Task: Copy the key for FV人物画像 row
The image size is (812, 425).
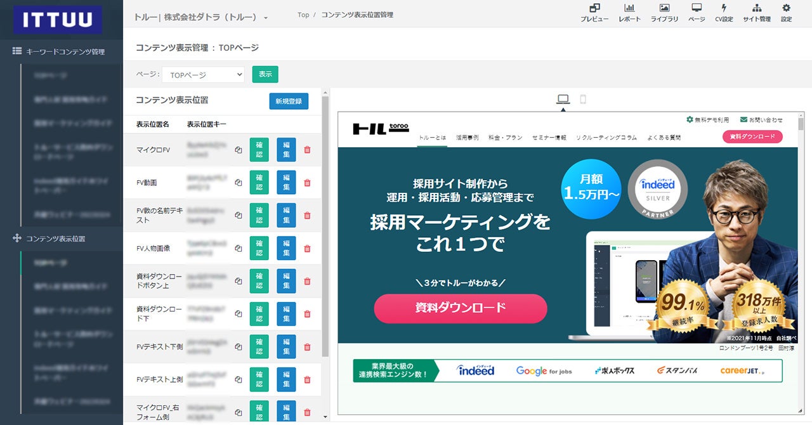Action: coord(239,249)
